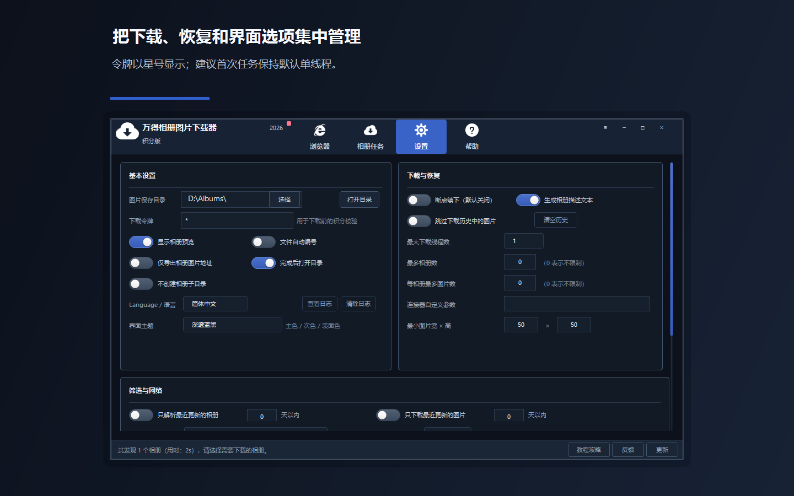Click the 更新 update button
794x496 pixels.
tap(662, 450)
